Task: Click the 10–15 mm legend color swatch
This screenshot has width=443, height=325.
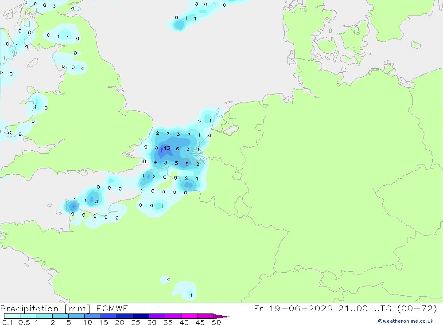Action: [x=93, y=316]
